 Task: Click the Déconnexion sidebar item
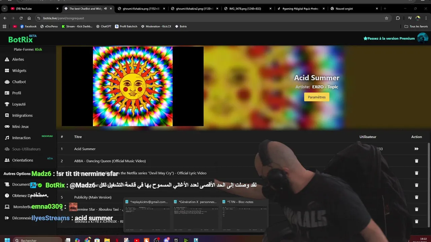[20, 218]
